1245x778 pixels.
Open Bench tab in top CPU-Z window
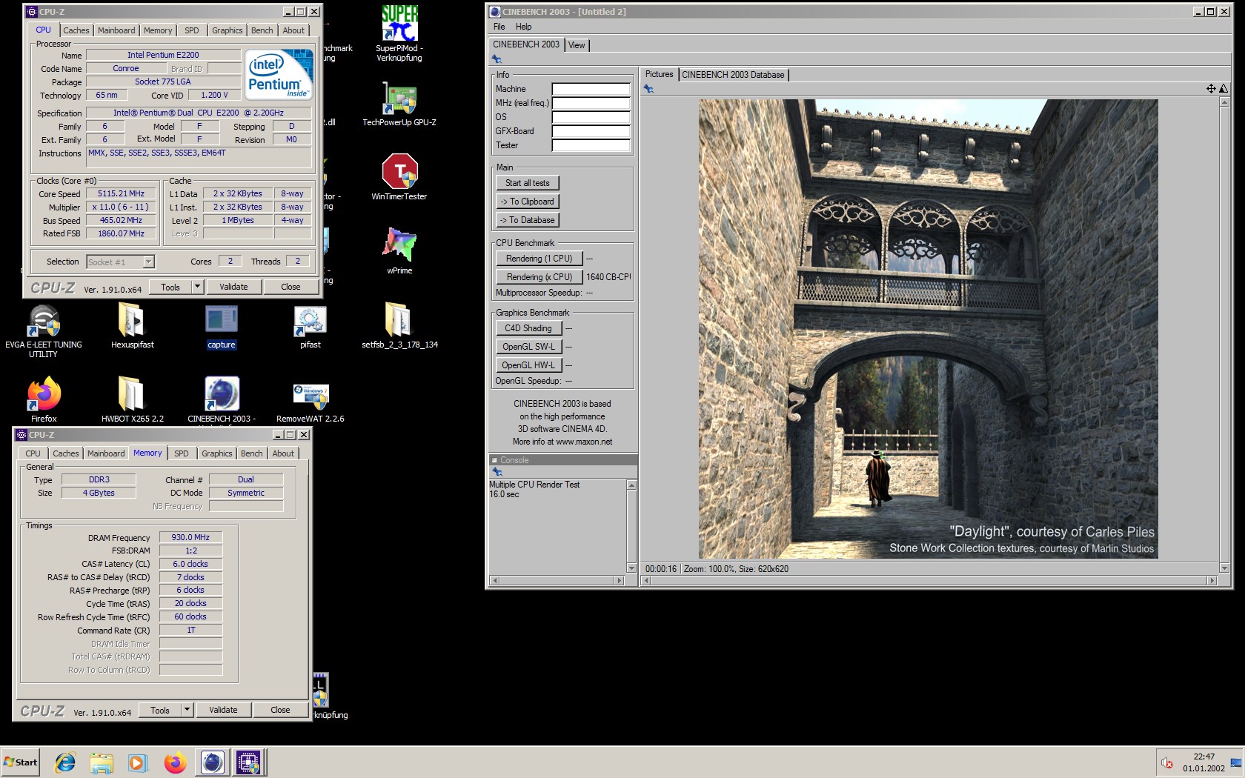(x=262, y=30)
